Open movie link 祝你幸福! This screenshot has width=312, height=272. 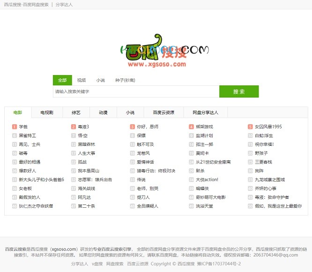pos(264,144)
